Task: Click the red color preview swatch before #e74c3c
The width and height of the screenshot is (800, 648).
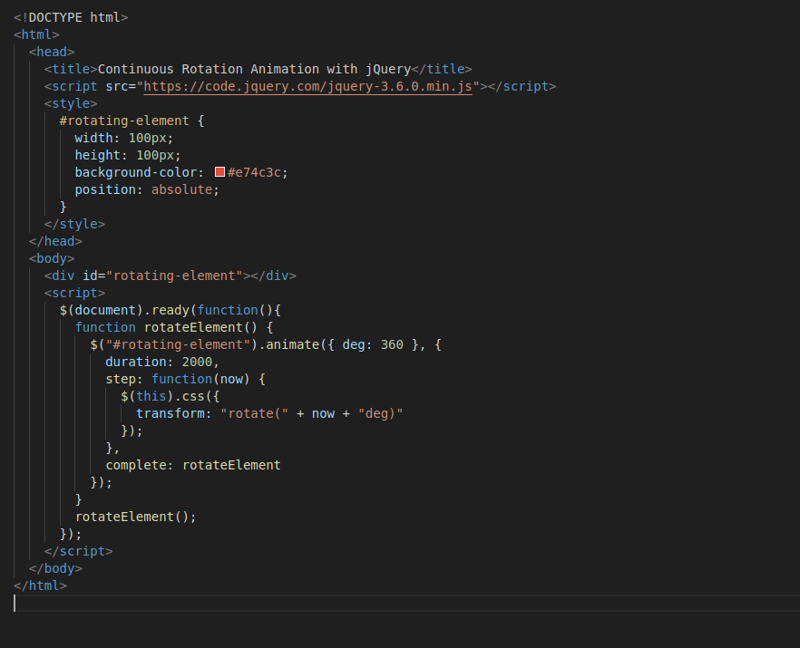Action: 219,171
